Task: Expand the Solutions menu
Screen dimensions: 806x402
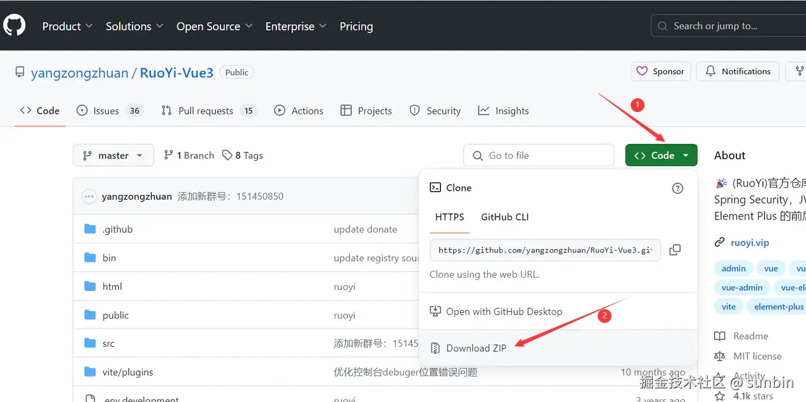Action: 134,26
